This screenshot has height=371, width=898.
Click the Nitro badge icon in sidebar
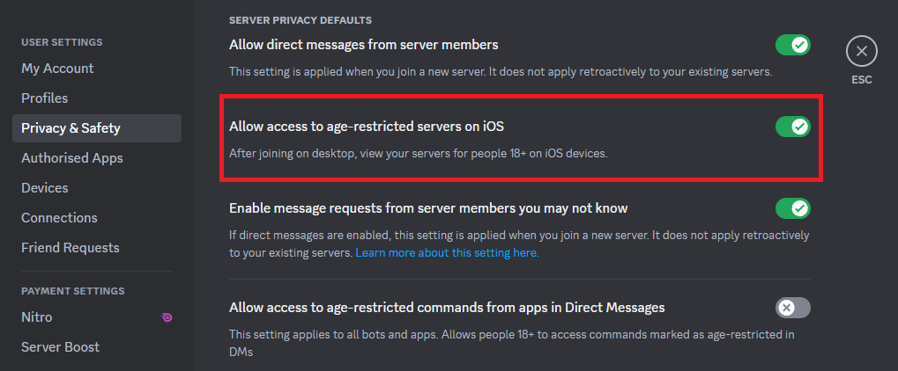(x=167, y=317)
